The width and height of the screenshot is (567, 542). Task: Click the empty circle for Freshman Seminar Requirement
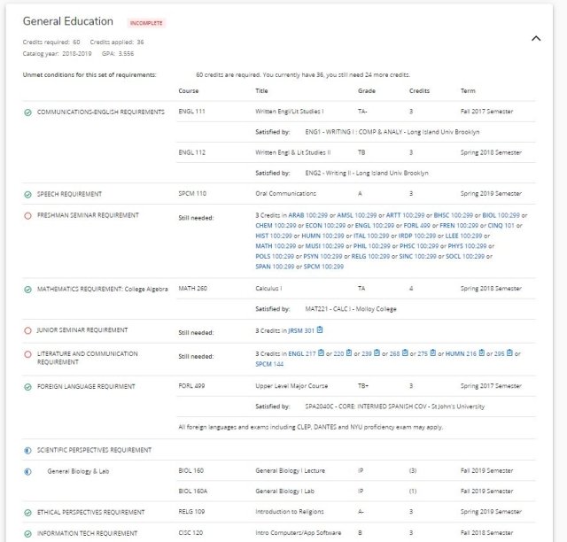click(28, 215)
